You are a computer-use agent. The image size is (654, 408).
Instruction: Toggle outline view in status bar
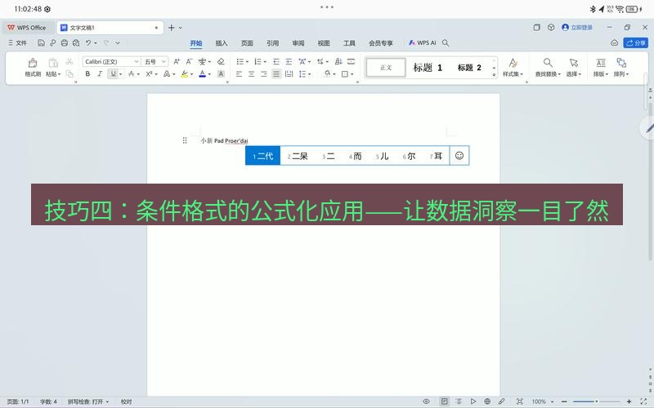[x=459, y=401]
